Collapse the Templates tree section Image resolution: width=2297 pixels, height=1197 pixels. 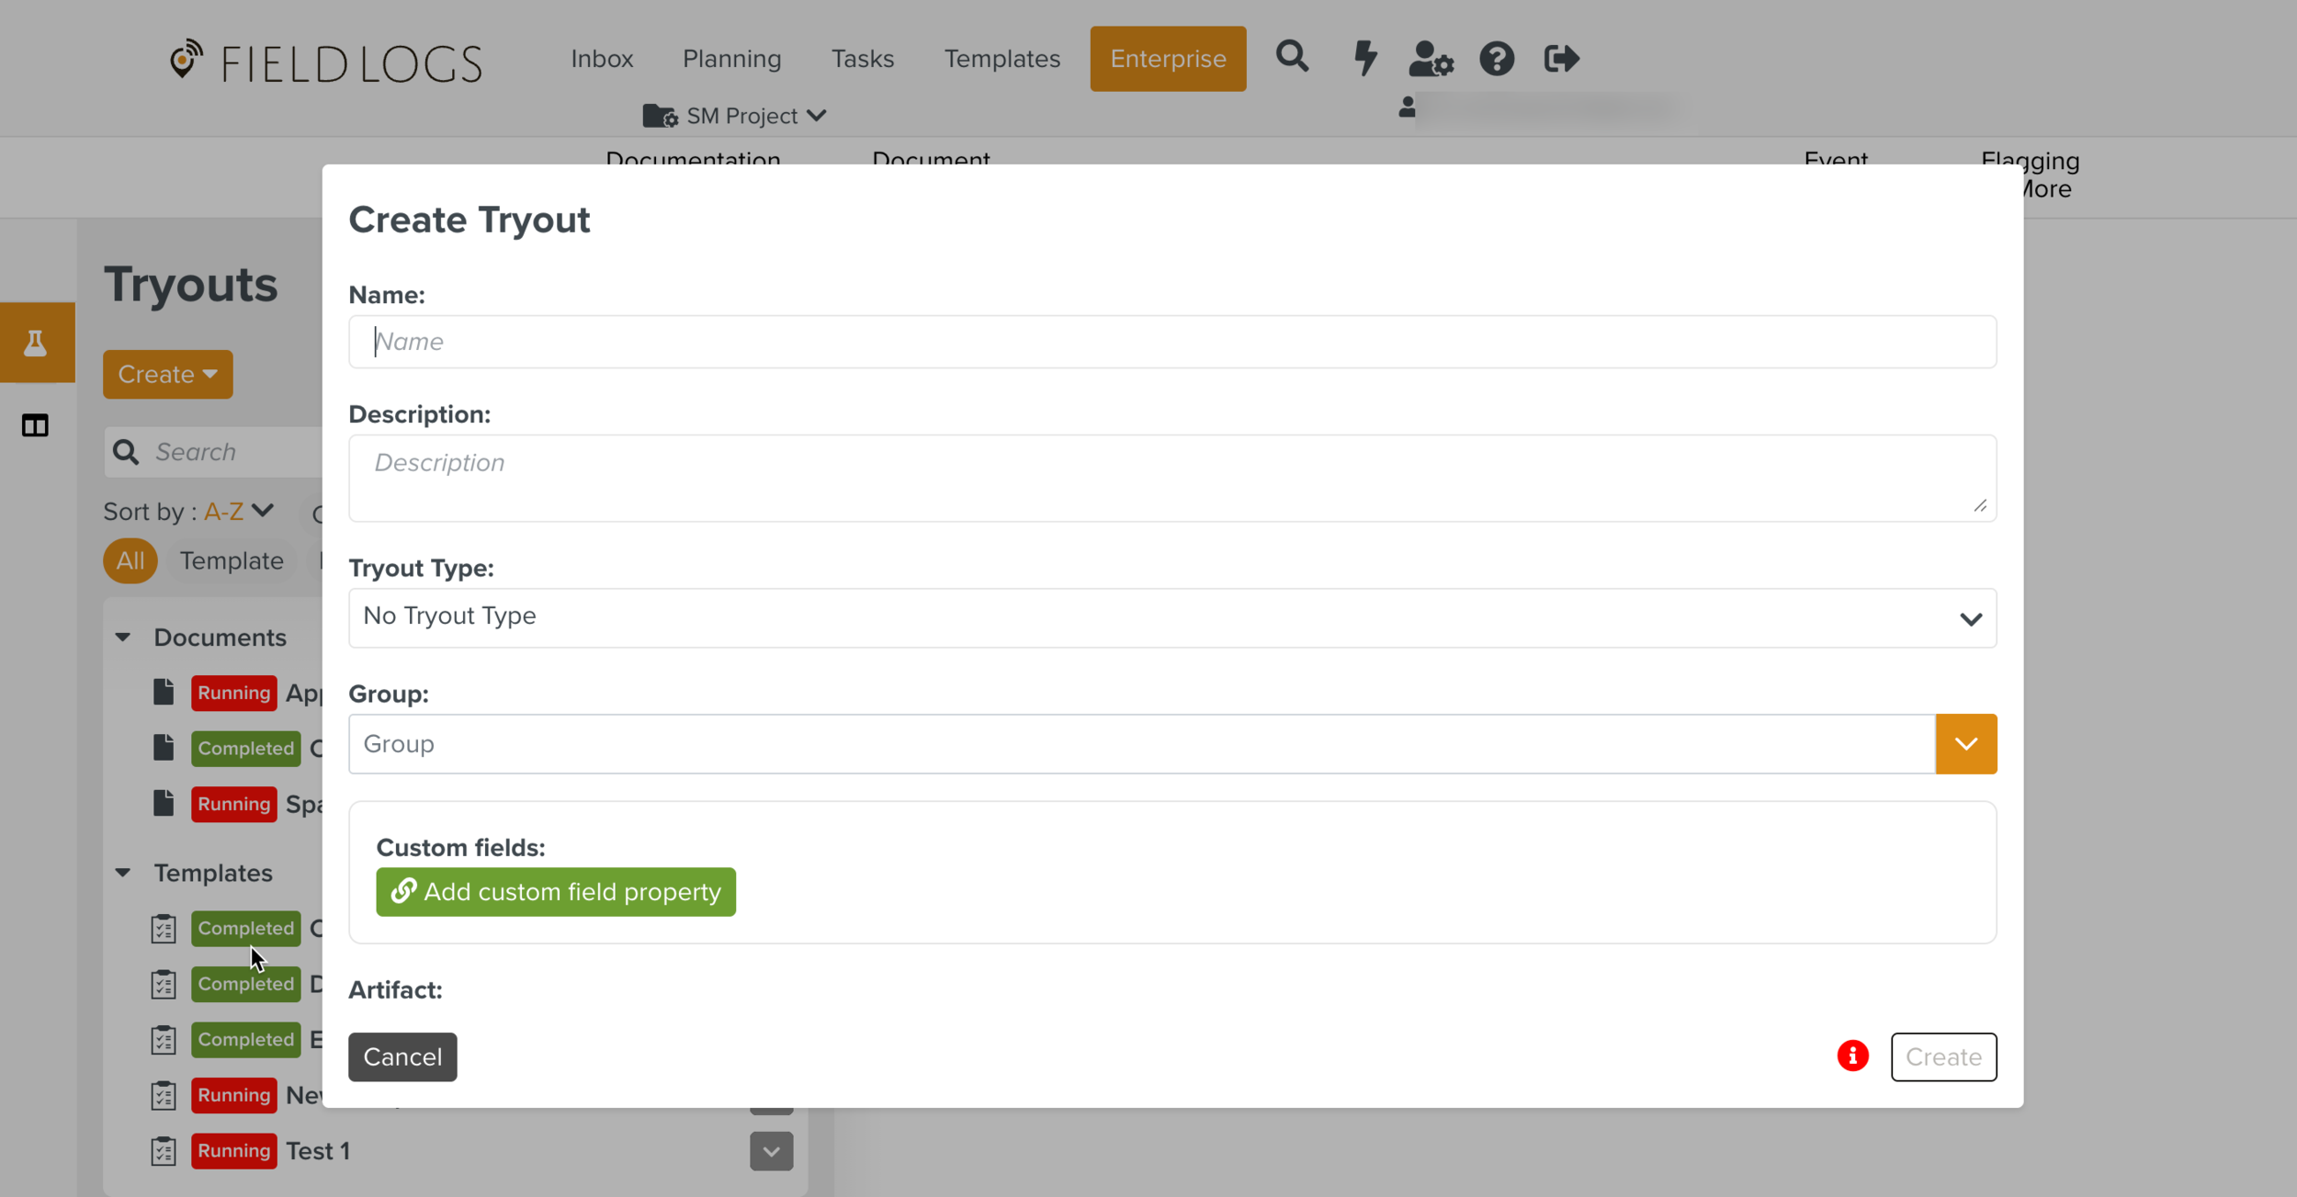[123, 873]
